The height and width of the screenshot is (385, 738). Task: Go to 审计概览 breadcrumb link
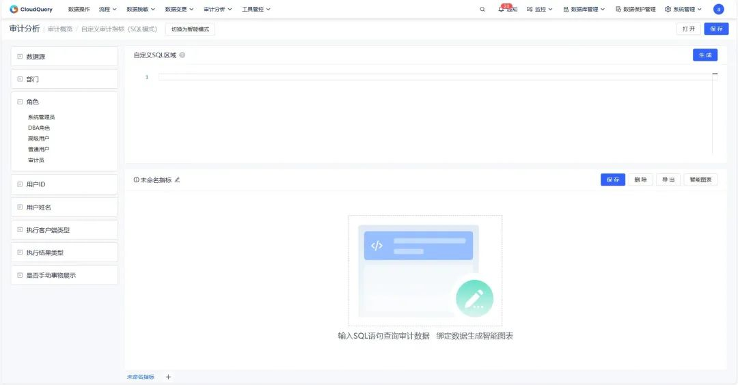coord(60,29)
